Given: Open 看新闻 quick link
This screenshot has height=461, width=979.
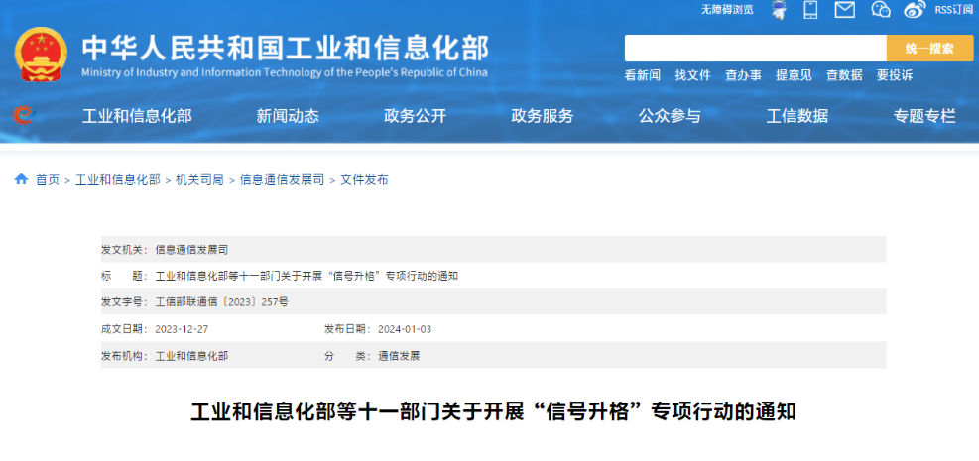Looking at the screenshot, I should pyautogui.click(x=643, y=75).
